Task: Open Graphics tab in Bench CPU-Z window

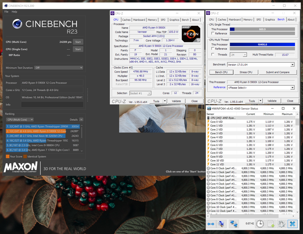Action: 270,20
